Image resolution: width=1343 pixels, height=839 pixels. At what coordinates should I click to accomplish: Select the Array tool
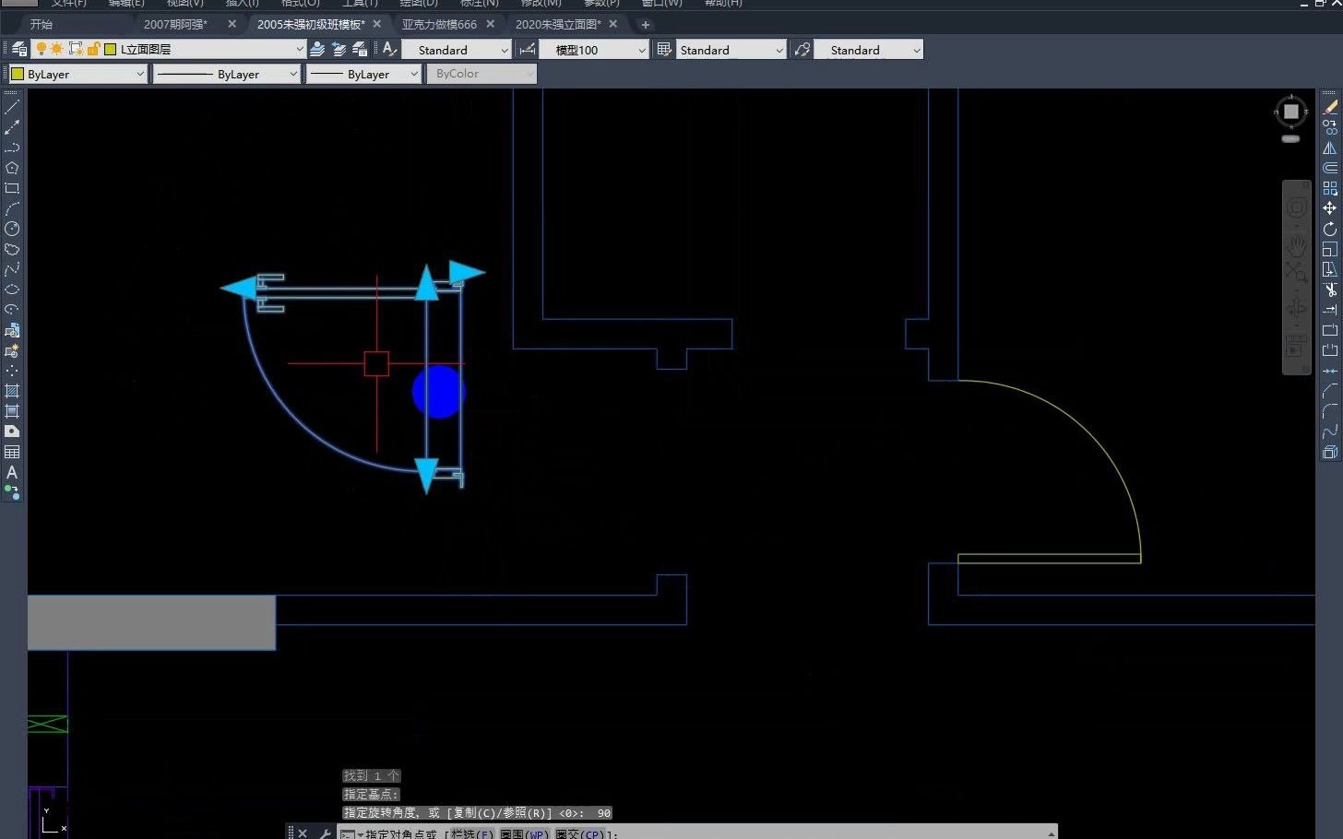(1330, 188)
